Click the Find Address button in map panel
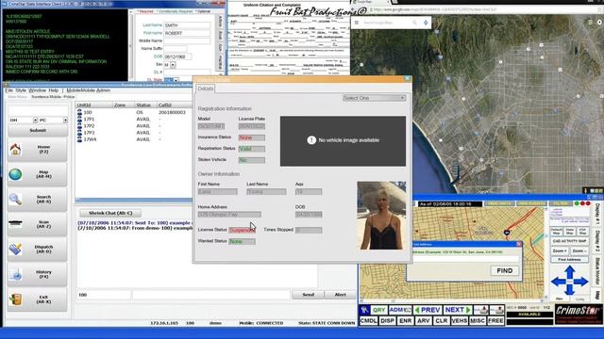604x339 pixels. click(569, 260)
